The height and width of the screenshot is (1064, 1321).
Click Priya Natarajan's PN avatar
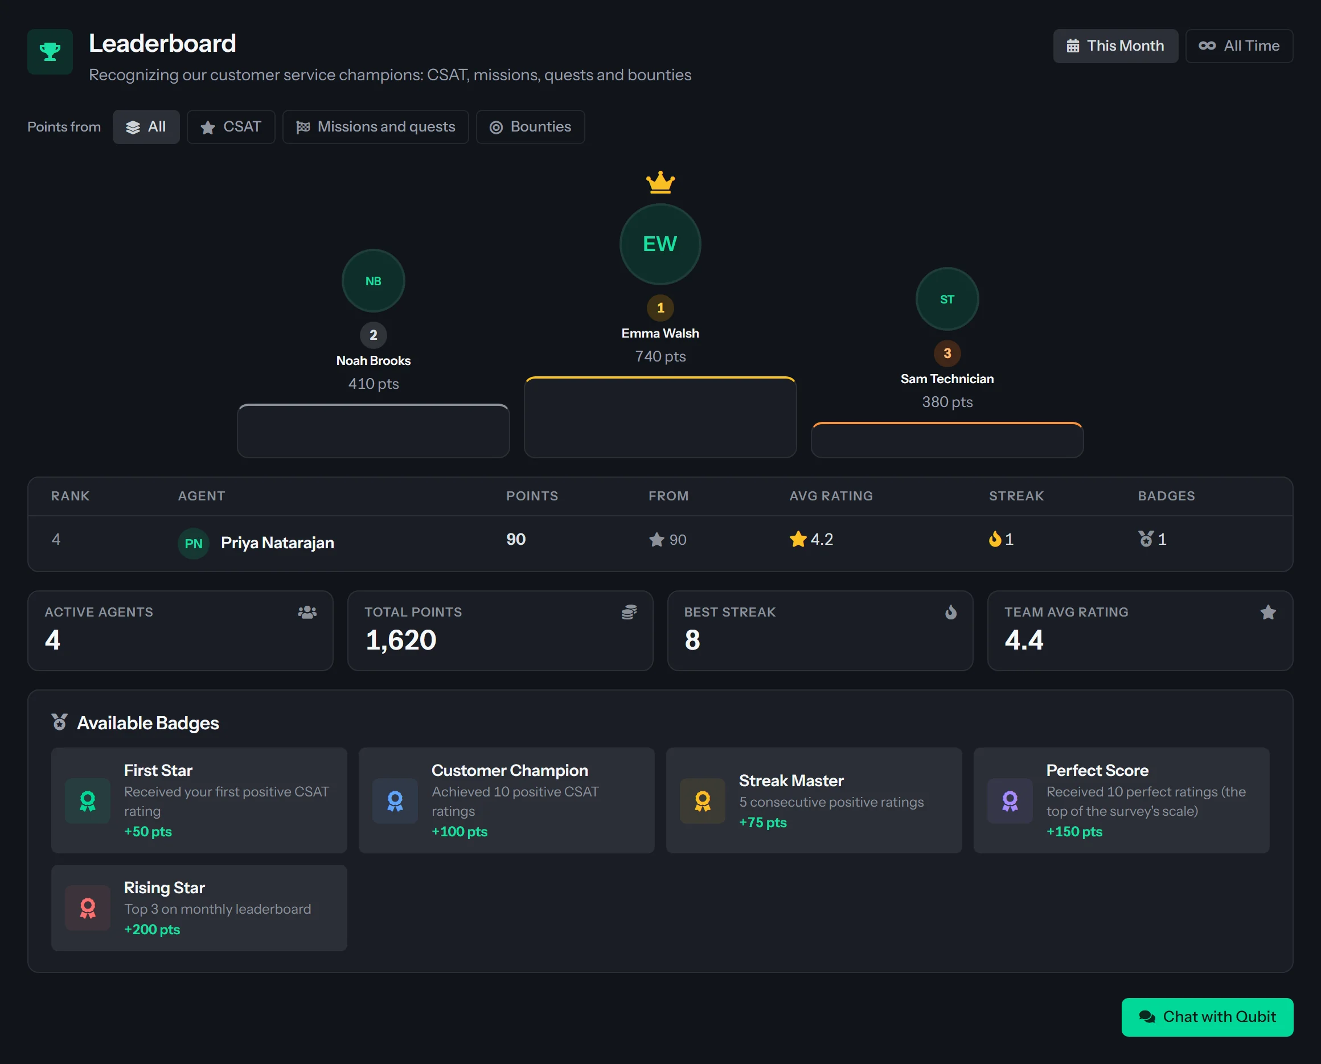194,544
